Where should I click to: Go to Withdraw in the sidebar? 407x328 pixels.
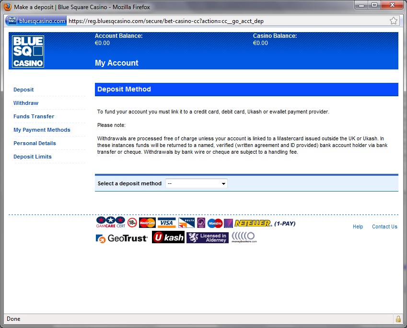(26, 103)
